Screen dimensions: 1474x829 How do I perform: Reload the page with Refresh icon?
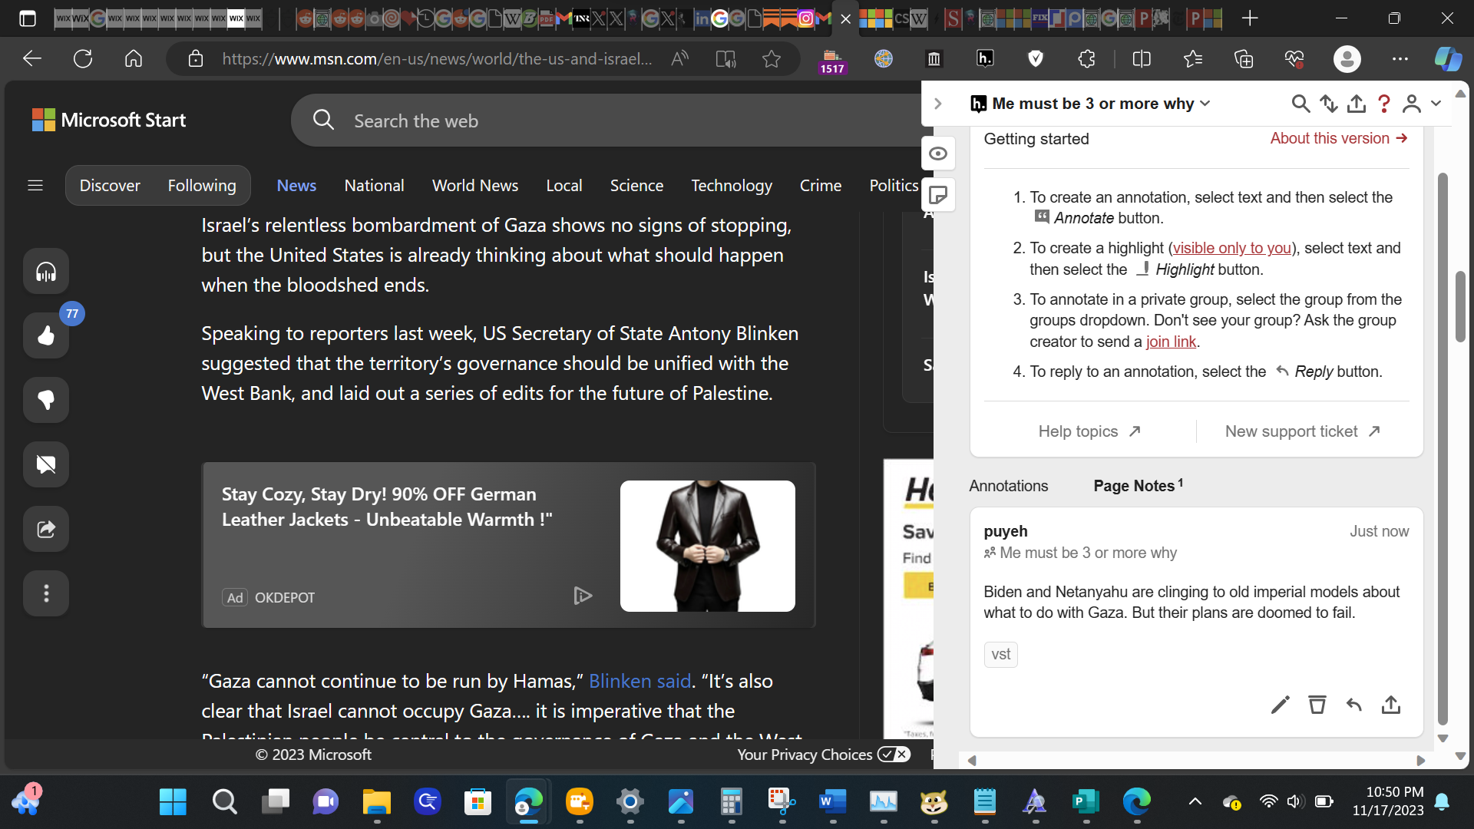(x=83, y=59)
